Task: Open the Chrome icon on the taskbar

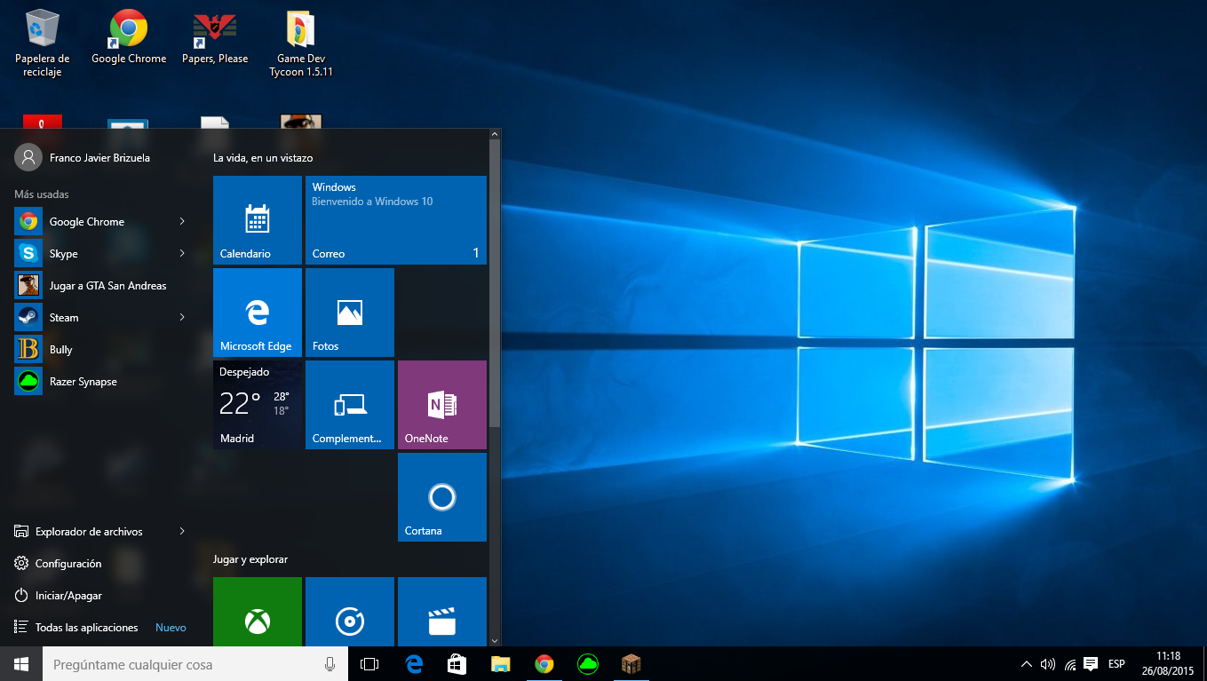Action: (x=544, y=664)
